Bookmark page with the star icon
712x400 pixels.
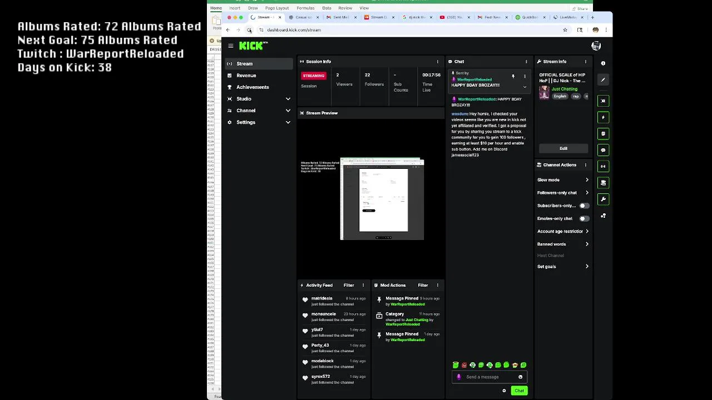(x=565, y=30)
